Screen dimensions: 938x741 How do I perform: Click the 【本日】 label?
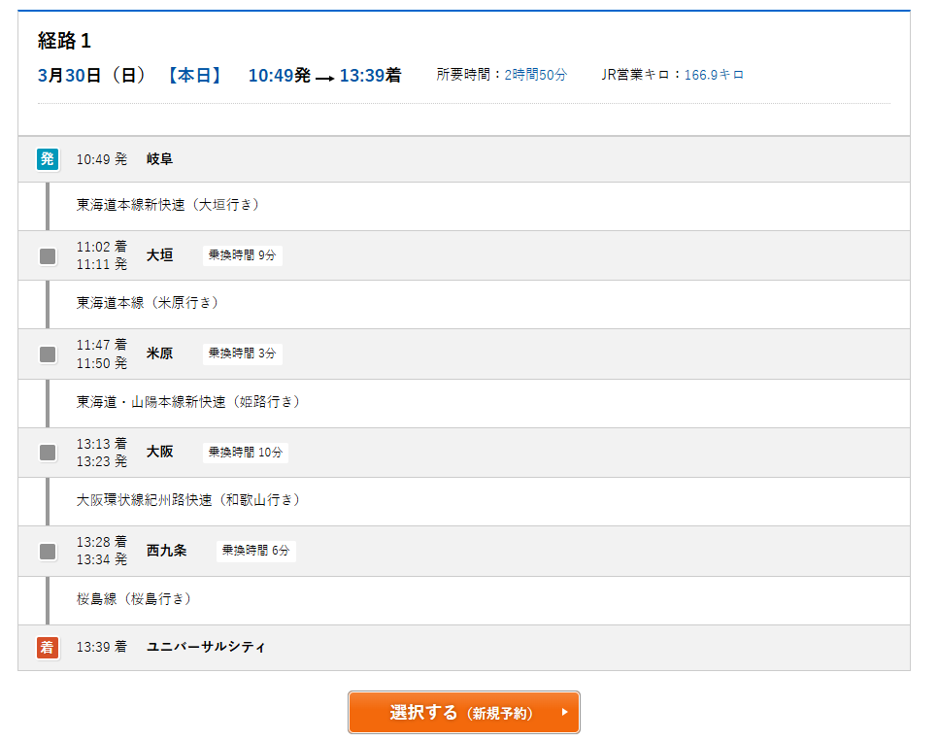click(x=194, y=76)
